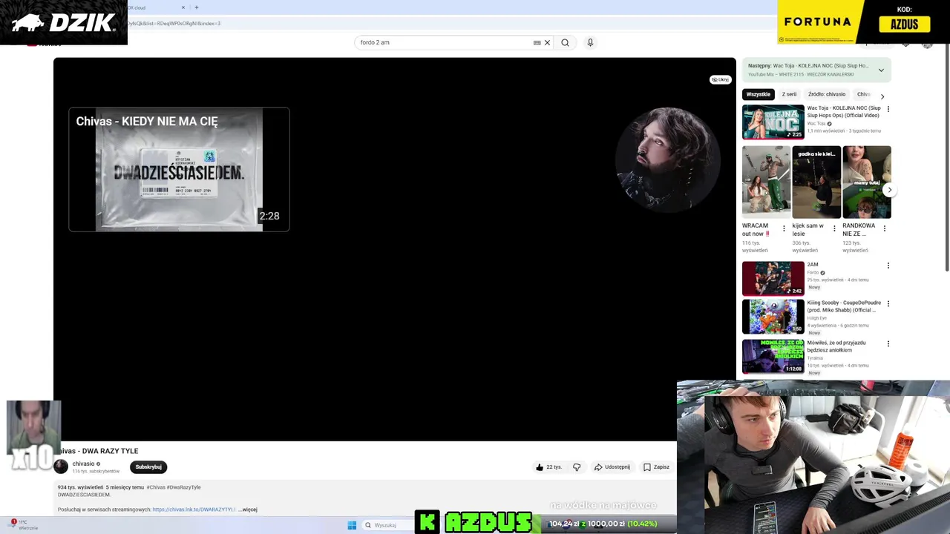Share the video via Udostępnij
Screen dimensions: 950x534
pyautogui.click(x=612, y=467)
